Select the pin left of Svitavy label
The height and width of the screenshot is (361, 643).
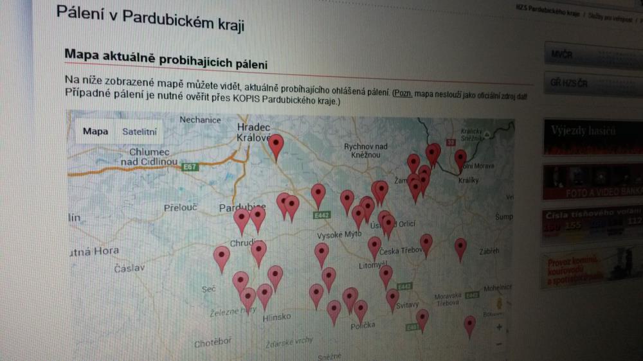[x=392, y=299]
